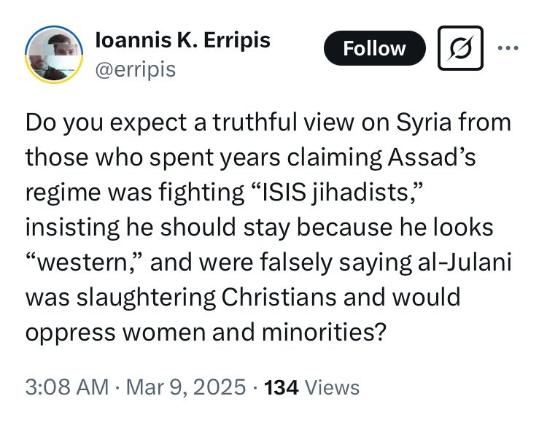Open Grok explain-this-post icon
This screenshot has height=423, width=547.
click(461, 49)
